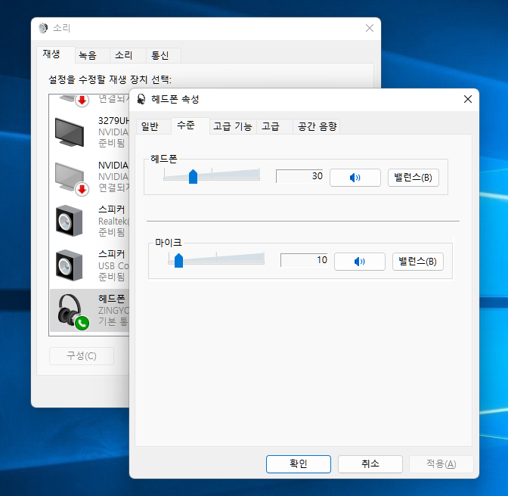Cancel with the 취소 button

click(370, 464)
